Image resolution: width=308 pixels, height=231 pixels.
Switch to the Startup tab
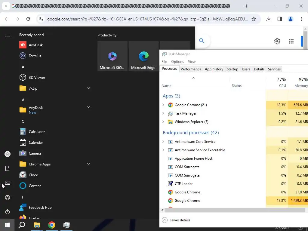233,69
